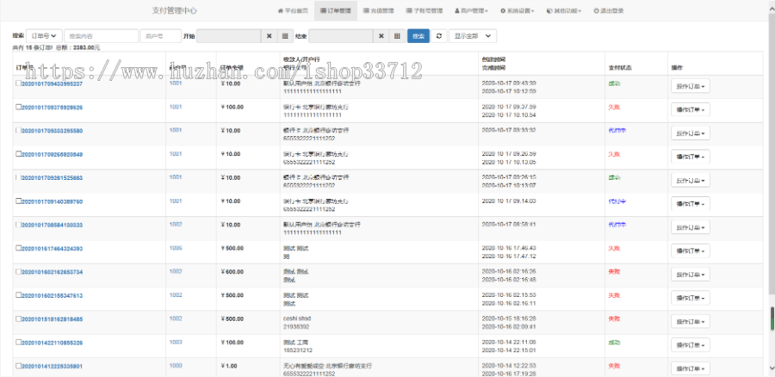The width and height of the screenshot is (775, 377).
Task: Focus the 商户号 input field
Action: [161, 36]
